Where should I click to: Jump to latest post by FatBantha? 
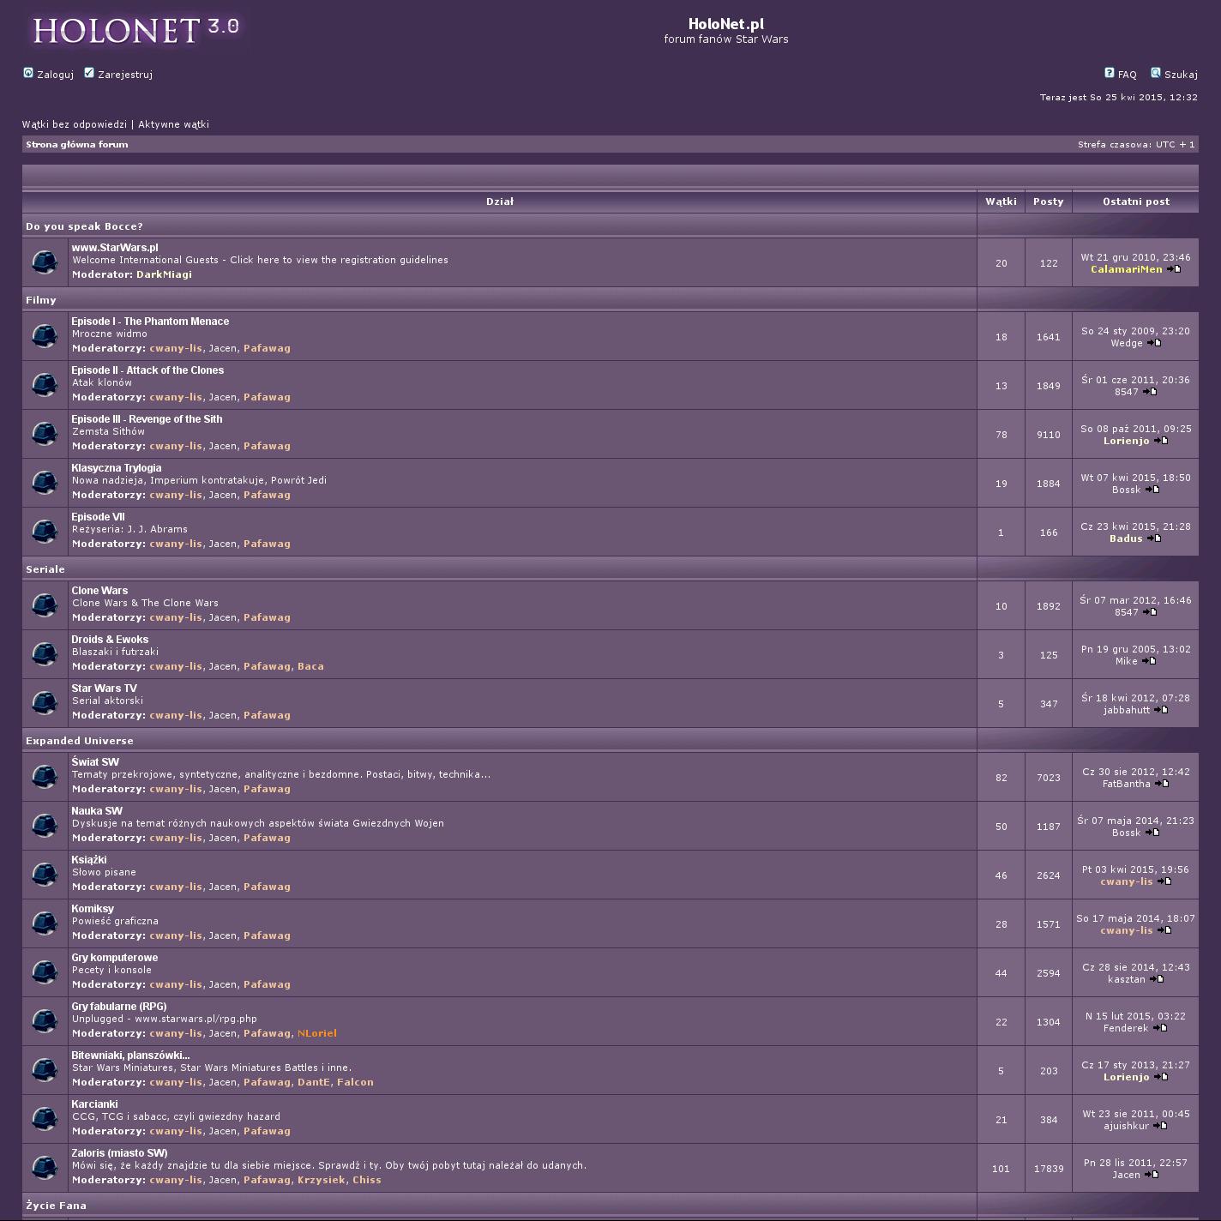(1162, 784)
